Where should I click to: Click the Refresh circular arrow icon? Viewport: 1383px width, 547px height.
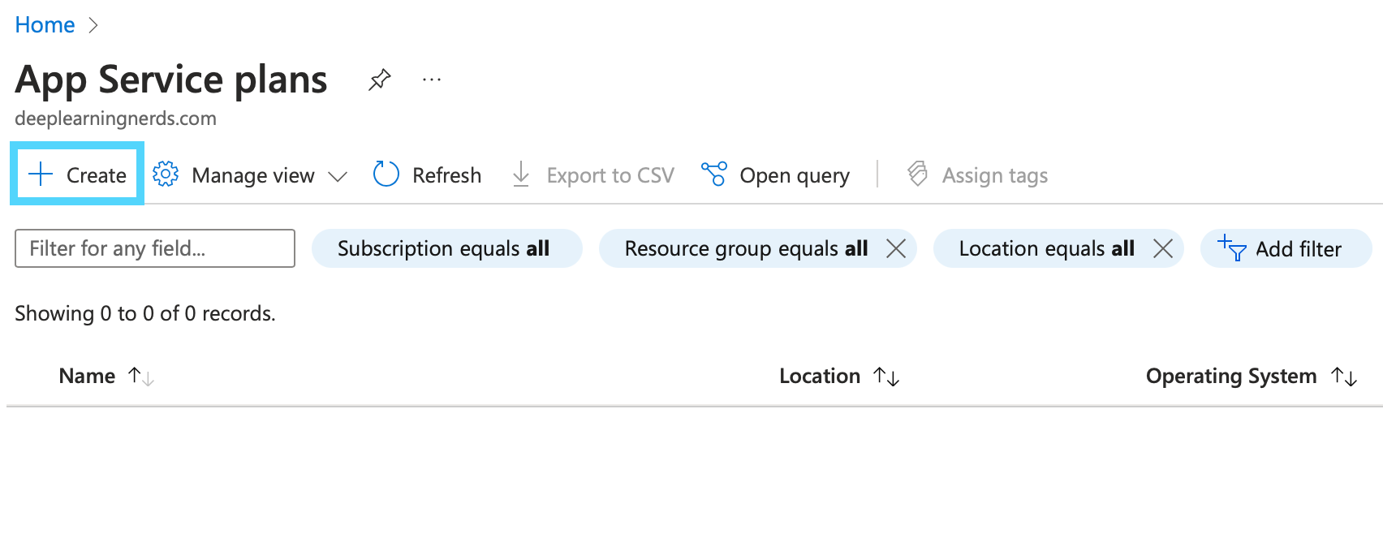tap(386, 174)
